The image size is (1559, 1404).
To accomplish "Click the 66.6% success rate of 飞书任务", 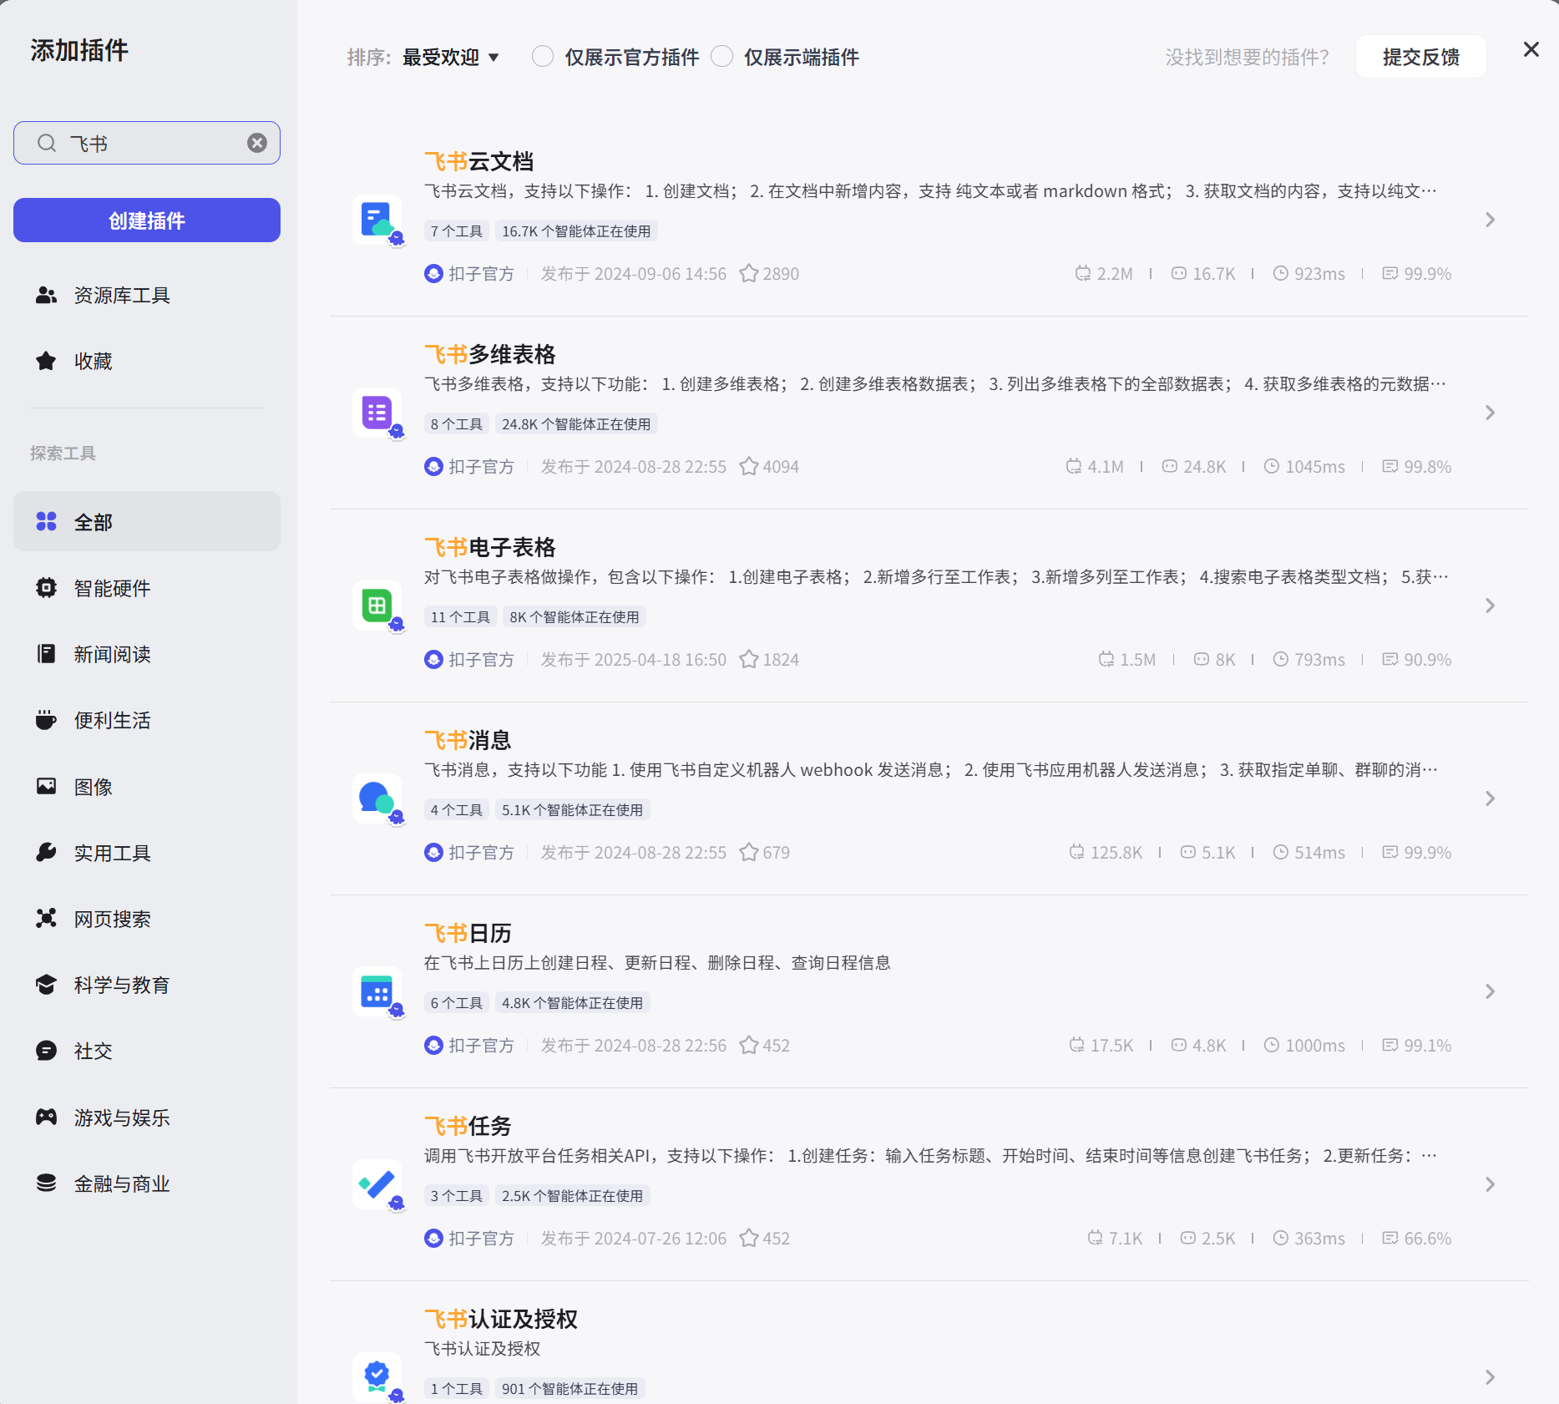I will tap(1417, 1239).
